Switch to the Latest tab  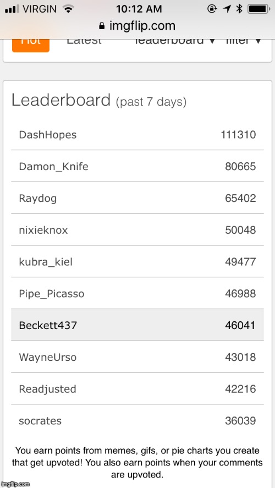tap(84, 41)
